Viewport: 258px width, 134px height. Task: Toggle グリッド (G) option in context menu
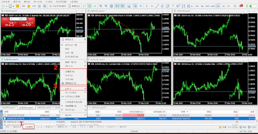(73, 110)
